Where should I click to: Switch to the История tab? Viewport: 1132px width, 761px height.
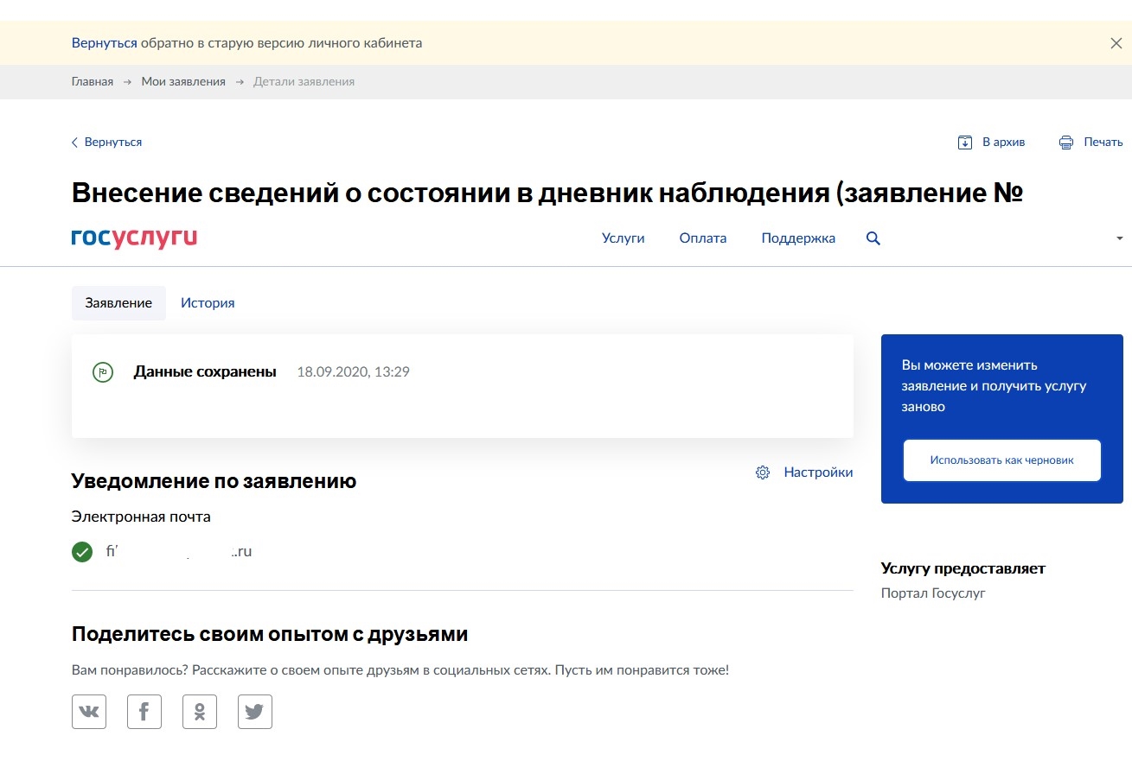pyautogui.click(x=208, y=303)
